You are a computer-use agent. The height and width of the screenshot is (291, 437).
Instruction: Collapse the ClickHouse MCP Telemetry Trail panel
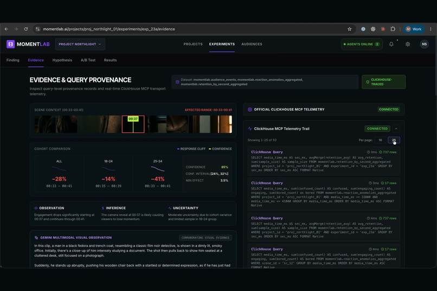point(396,128)
